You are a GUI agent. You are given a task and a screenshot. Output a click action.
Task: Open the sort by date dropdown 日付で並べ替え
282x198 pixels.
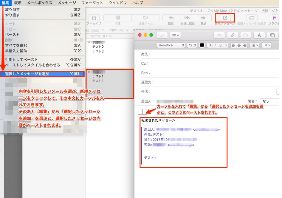coord(100,36)
